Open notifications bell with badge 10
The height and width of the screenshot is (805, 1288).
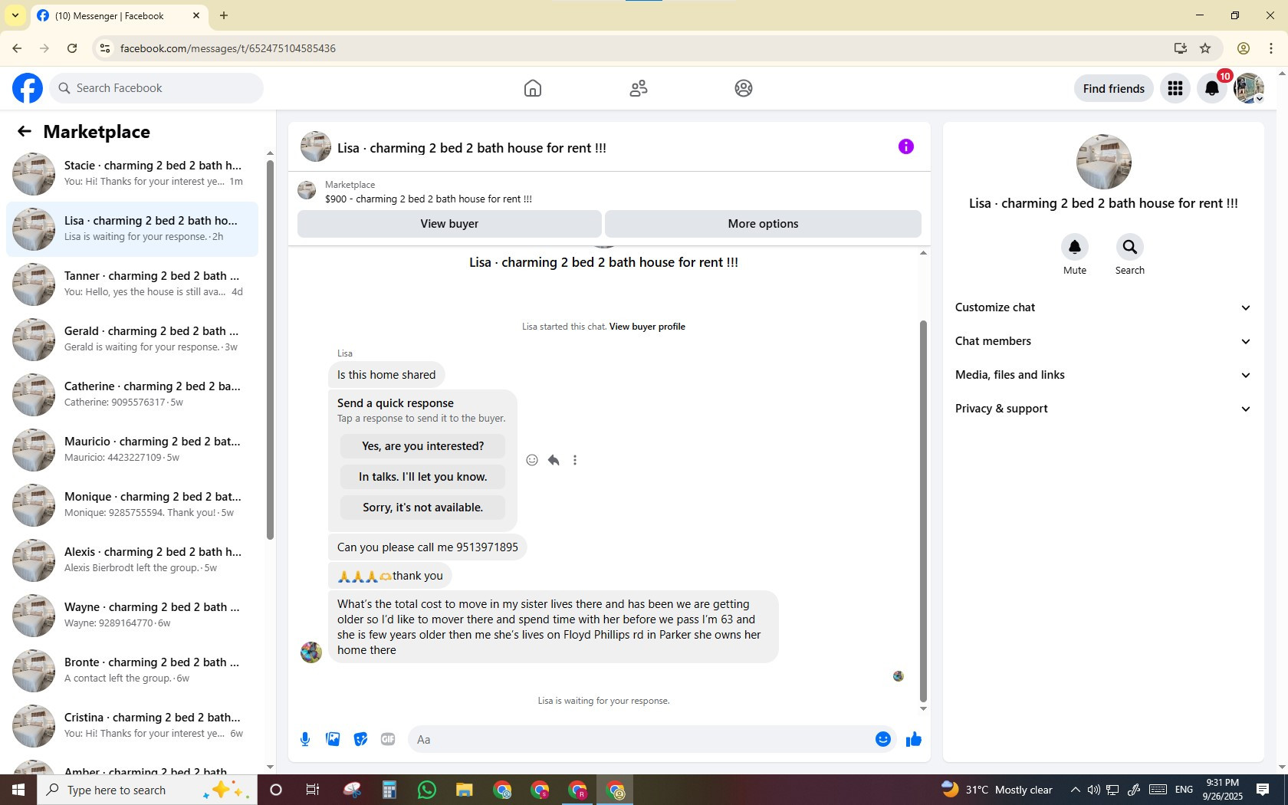[x=1212, y=88]
